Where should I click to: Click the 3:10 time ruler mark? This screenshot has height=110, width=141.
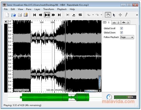42,22
